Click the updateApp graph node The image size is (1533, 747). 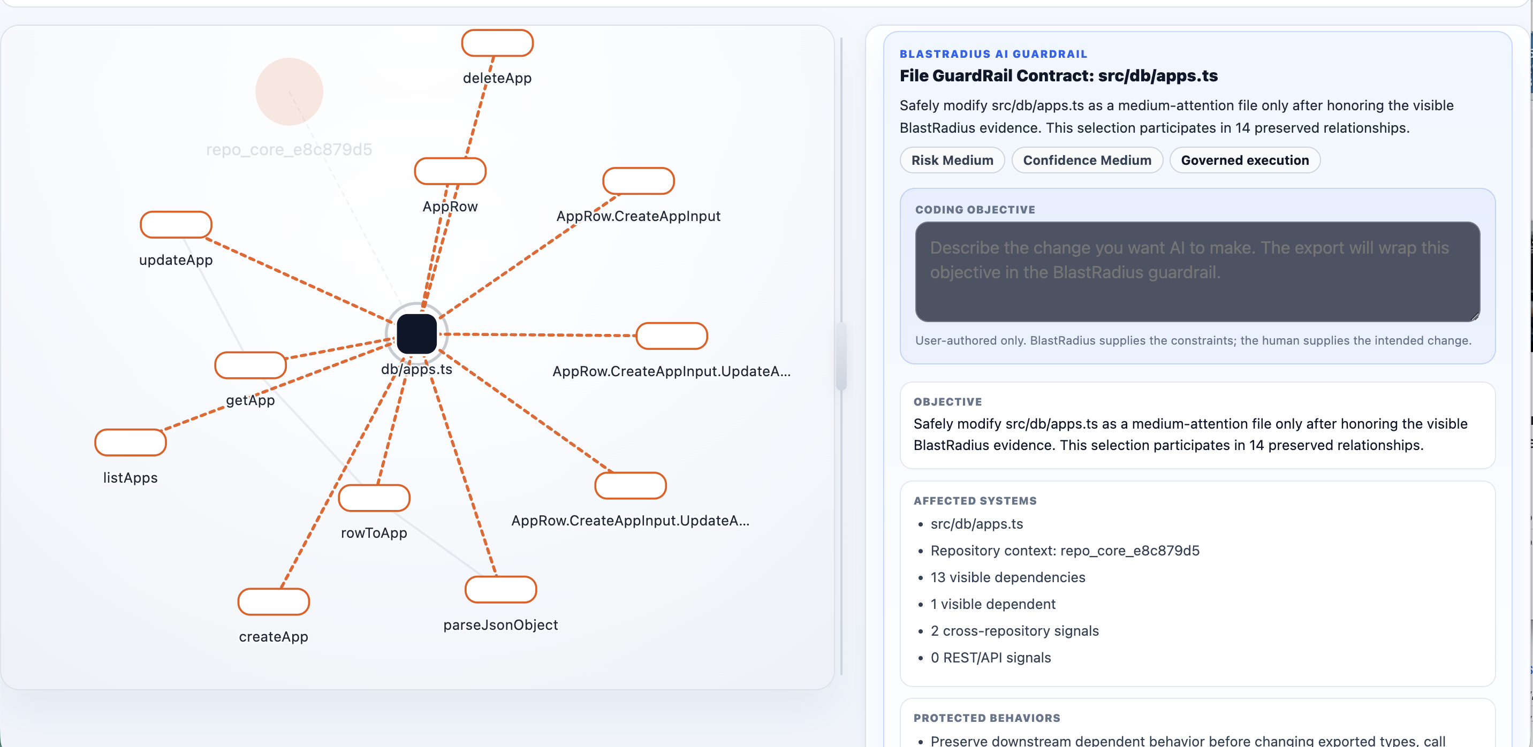[176, 225]
